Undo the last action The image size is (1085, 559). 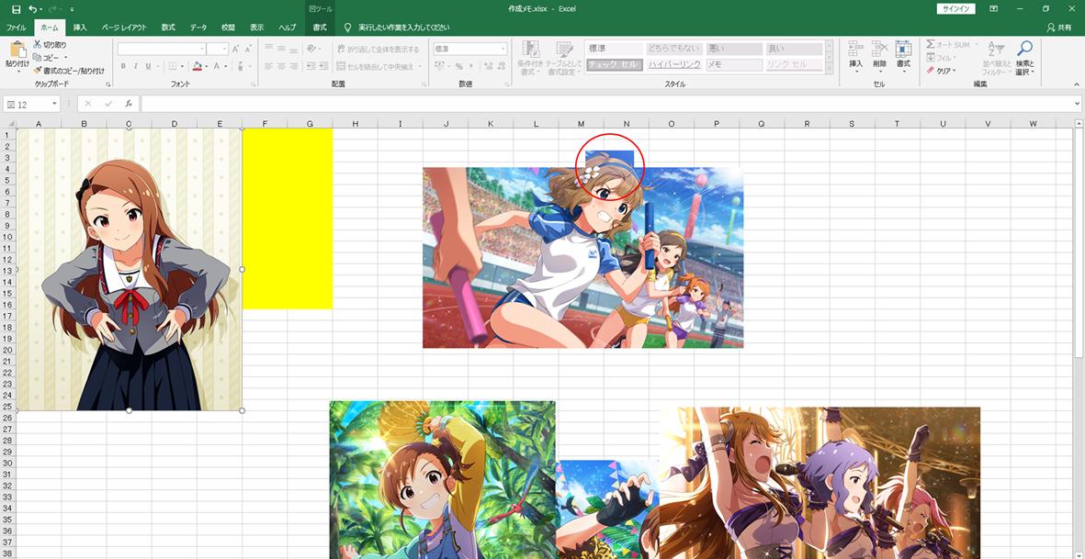coord(32,9)
